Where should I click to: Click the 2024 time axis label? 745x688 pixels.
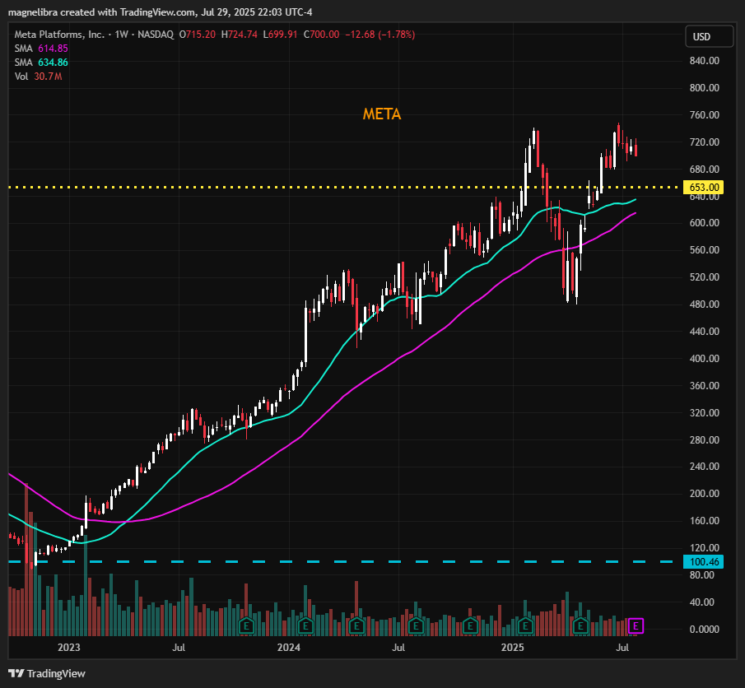(289, 647)
